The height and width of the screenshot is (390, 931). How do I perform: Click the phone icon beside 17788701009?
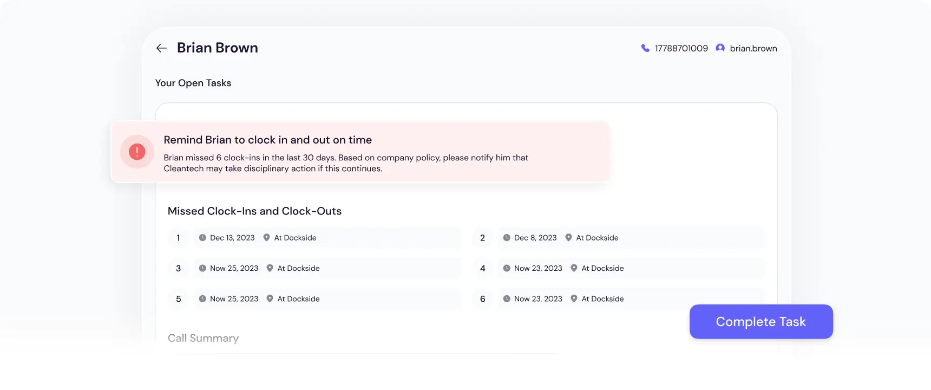tap(645, 48)
